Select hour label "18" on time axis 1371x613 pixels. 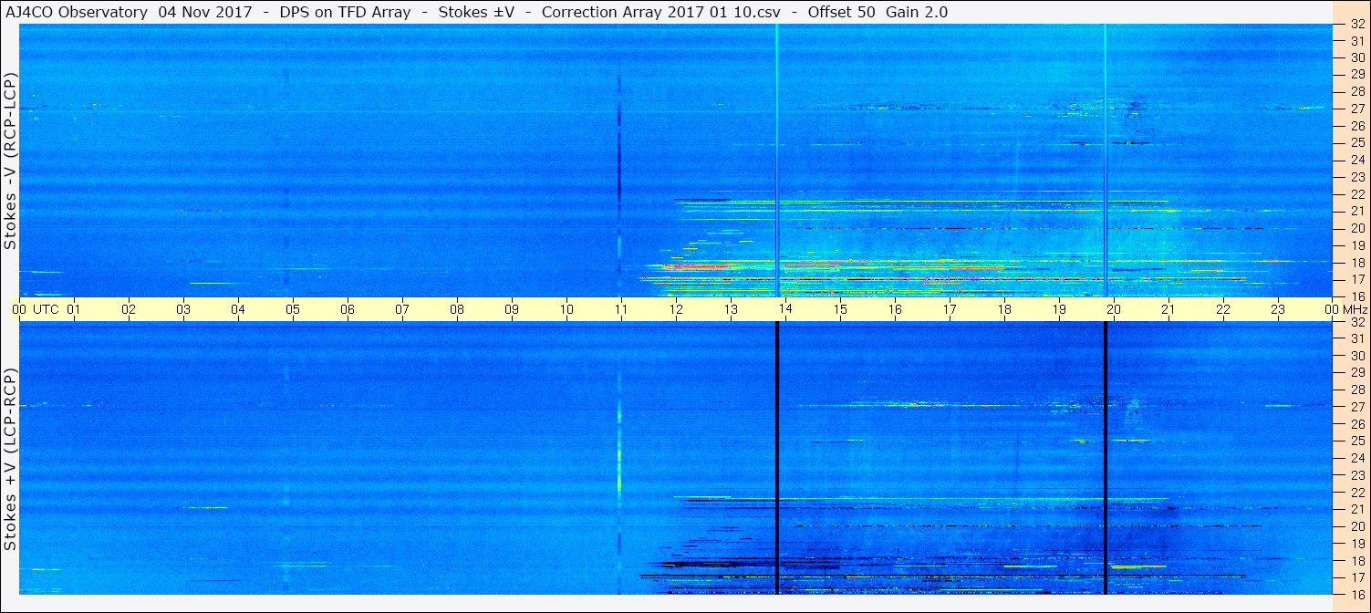click(x=1004, y=309)
